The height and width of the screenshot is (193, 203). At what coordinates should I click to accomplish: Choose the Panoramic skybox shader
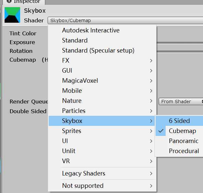coord(184,141)
